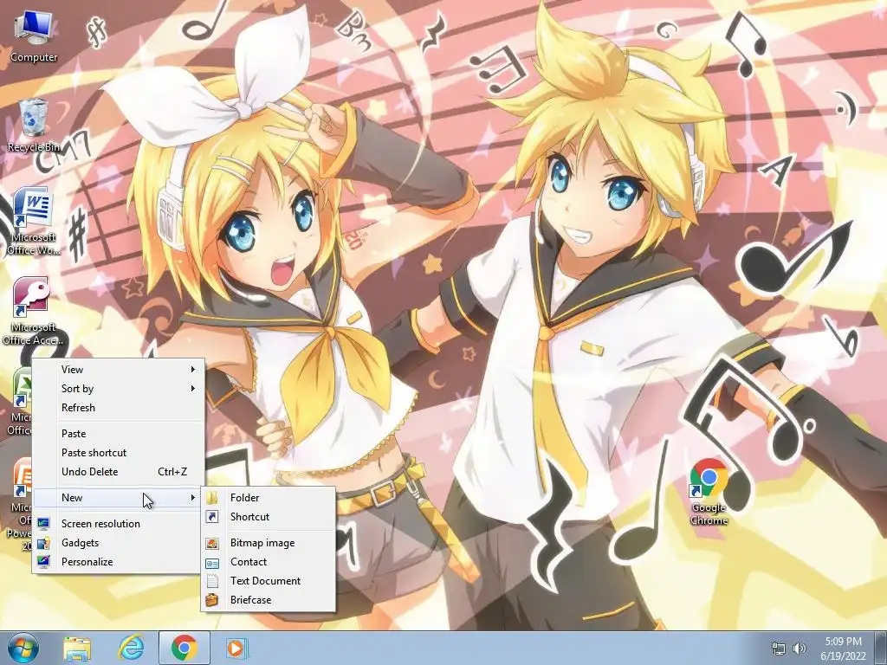Image resolution: width=887 pixels, height=665 pixels.
Task: Expand the Sort by submenu arrow
Action: click(x=193, y=389)
